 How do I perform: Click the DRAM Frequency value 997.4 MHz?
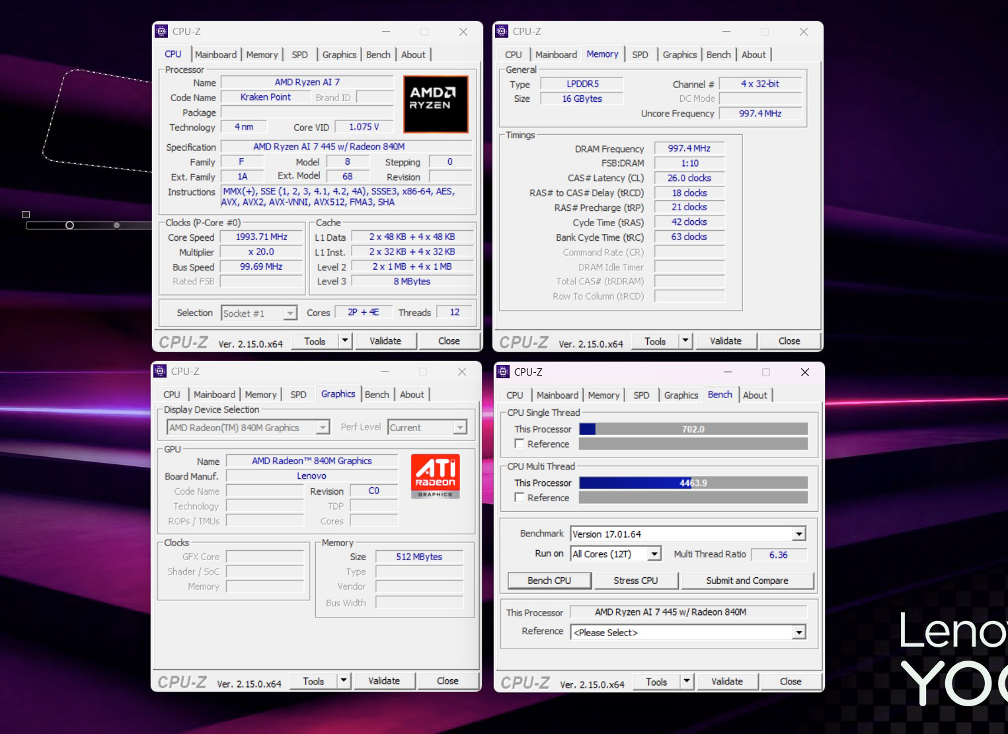point(689,149)
